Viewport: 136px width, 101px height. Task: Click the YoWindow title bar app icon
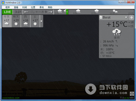3,3
